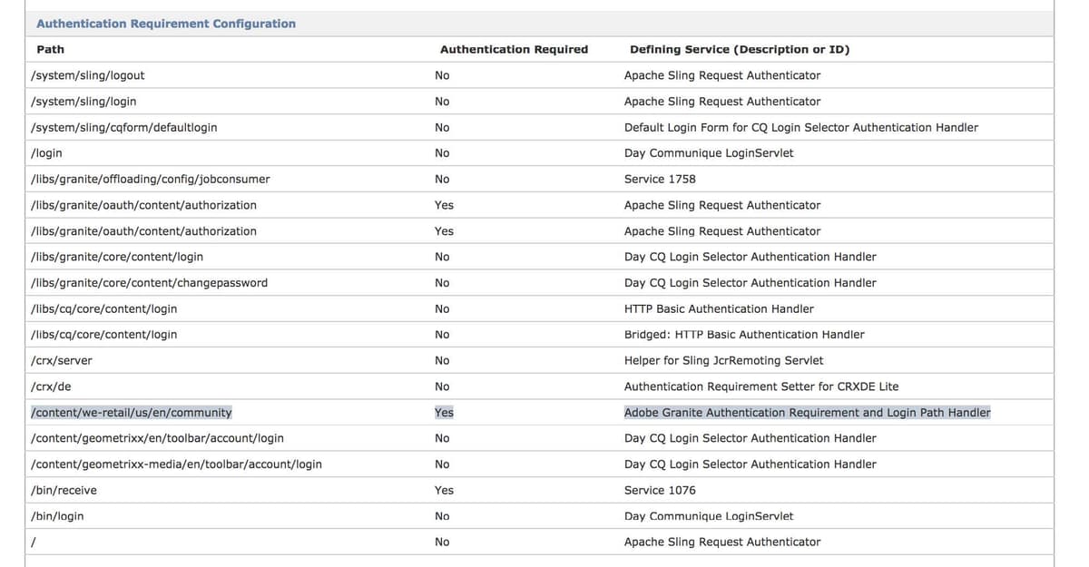Select Day Communique LoginServlet next to /bin/login
The height and width of the screenshot is (567, 1089).
(x=708, y=515)
